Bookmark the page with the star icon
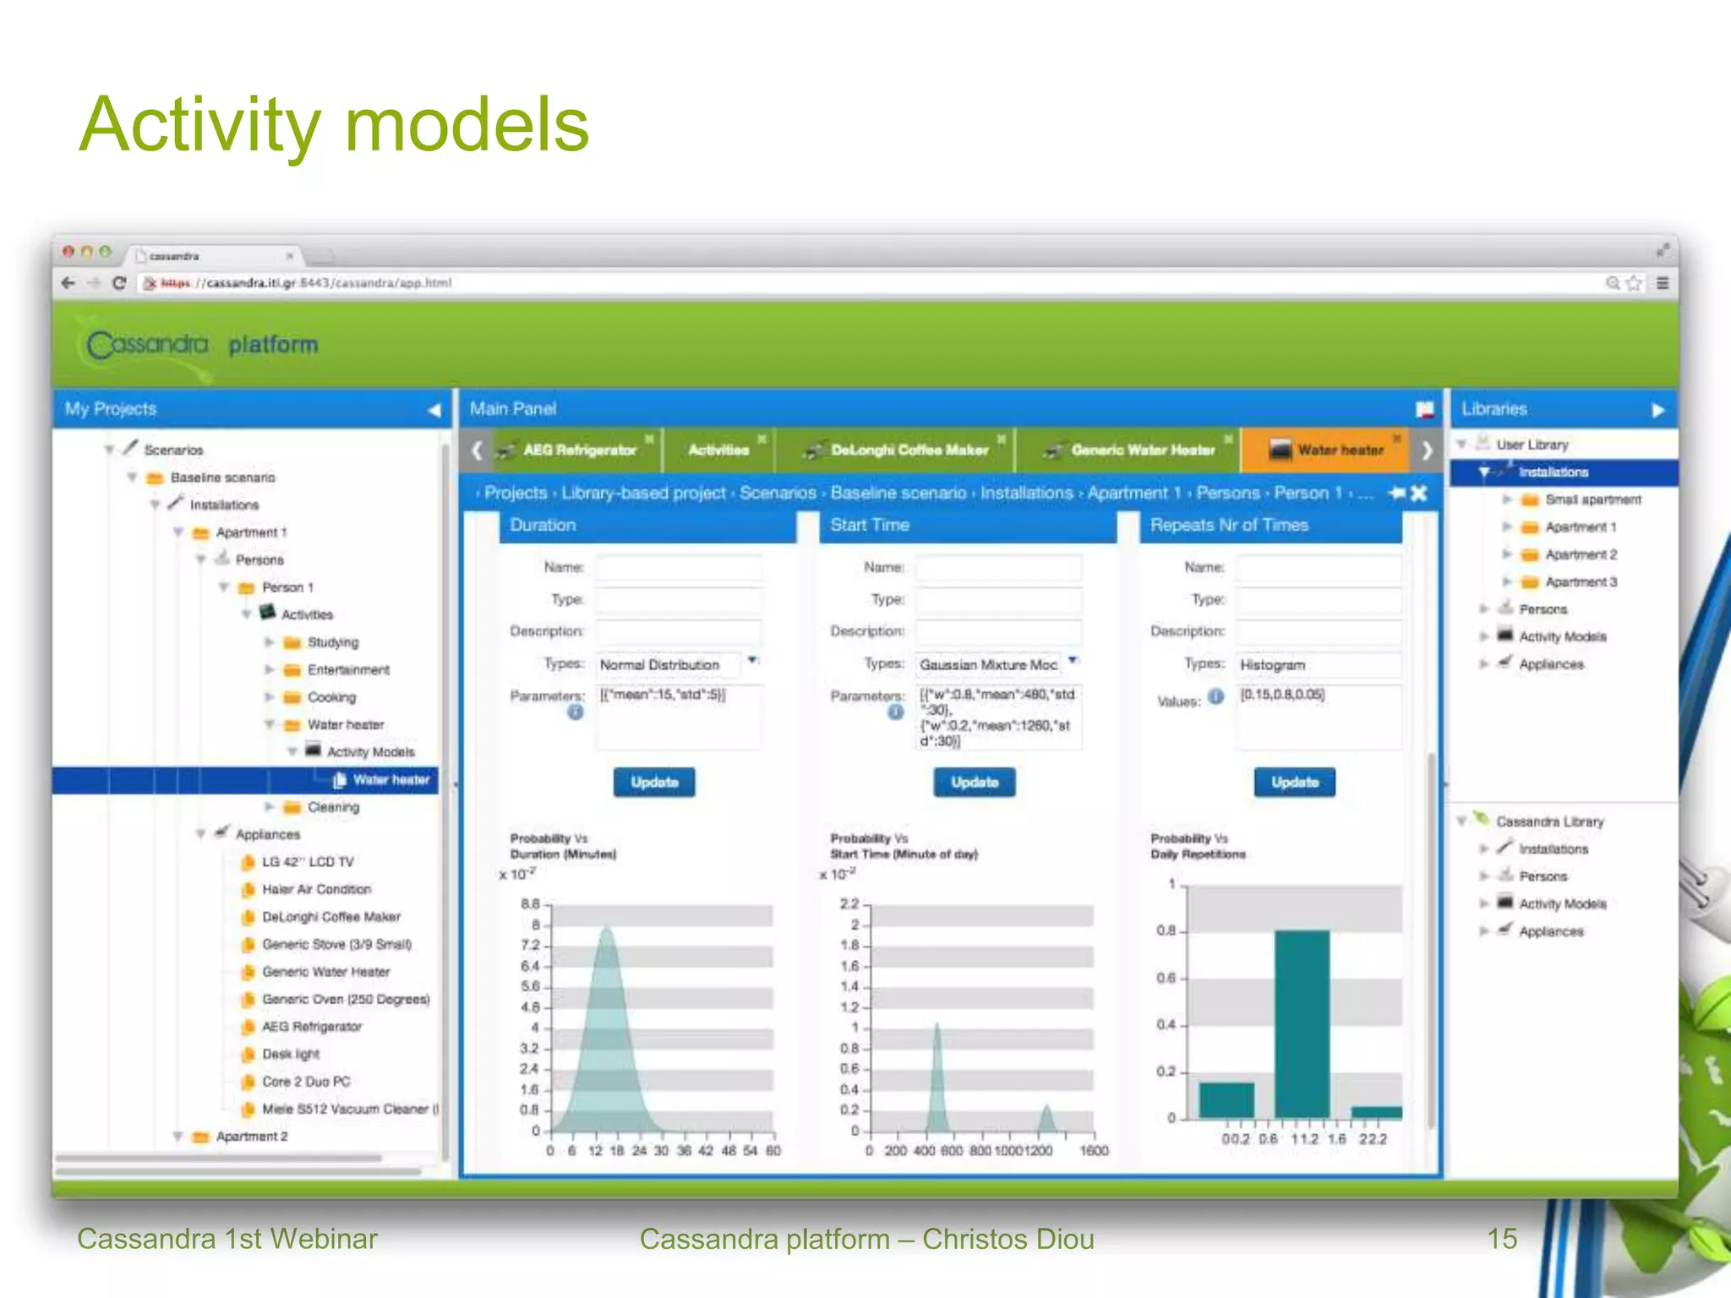 [x=1634, y=283]
